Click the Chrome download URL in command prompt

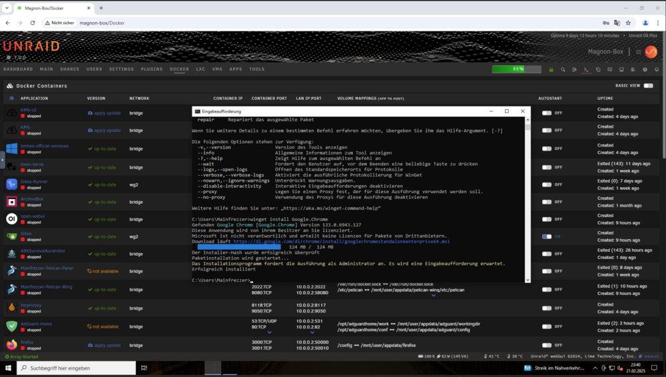(341, 241)
